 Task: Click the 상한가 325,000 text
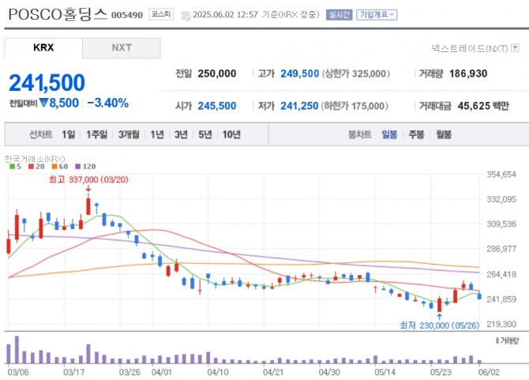click(x=356, y=73)
